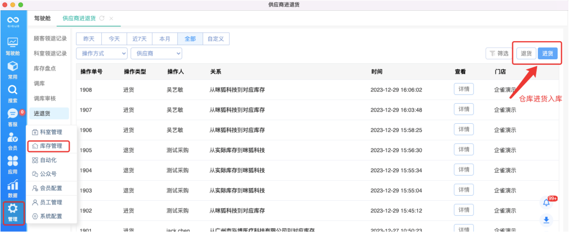Click 从实际库存到咪狐科技 in row 1904

click(237, 170)
